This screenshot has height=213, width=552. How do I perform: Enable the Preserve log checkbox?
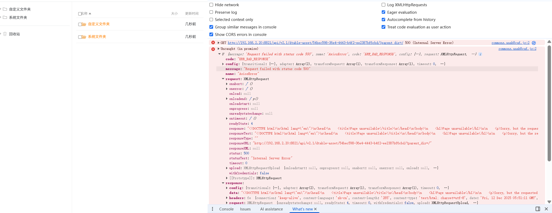tap(211, 12)
